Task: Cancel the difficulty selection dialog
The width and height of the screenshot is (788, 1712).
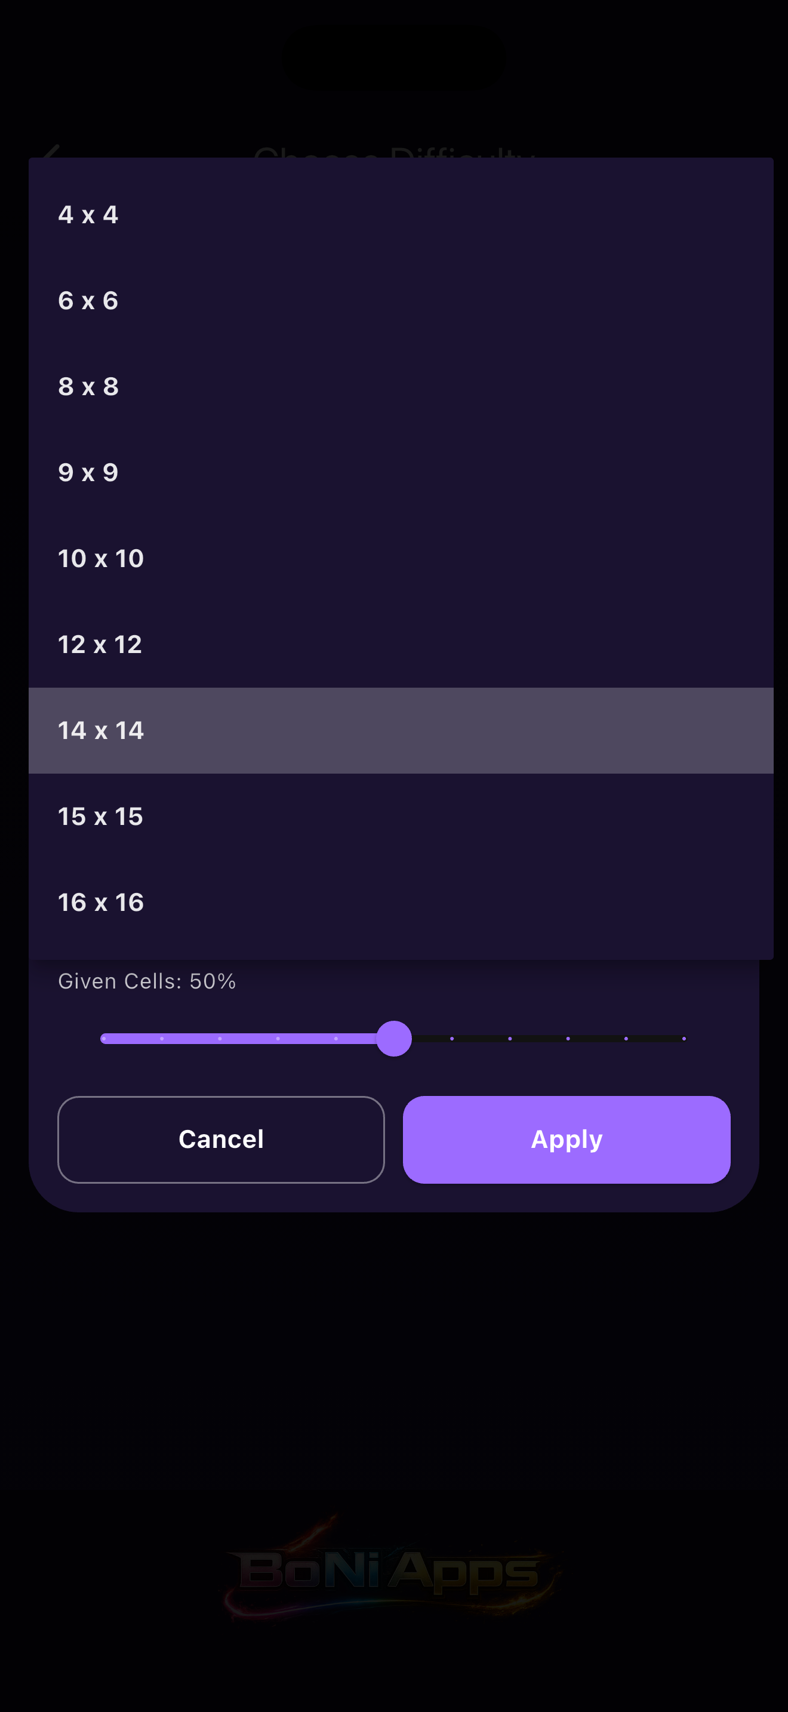Action: (221, 1138)
